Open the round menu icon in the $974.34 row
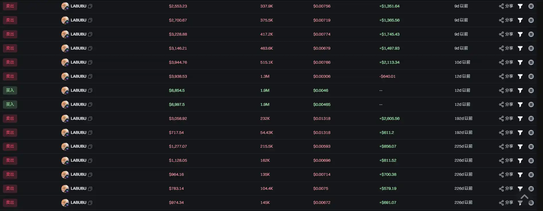 click(531, 203)
